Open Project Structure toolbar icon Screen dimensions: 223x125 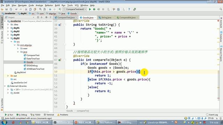[x=118, y=9]
